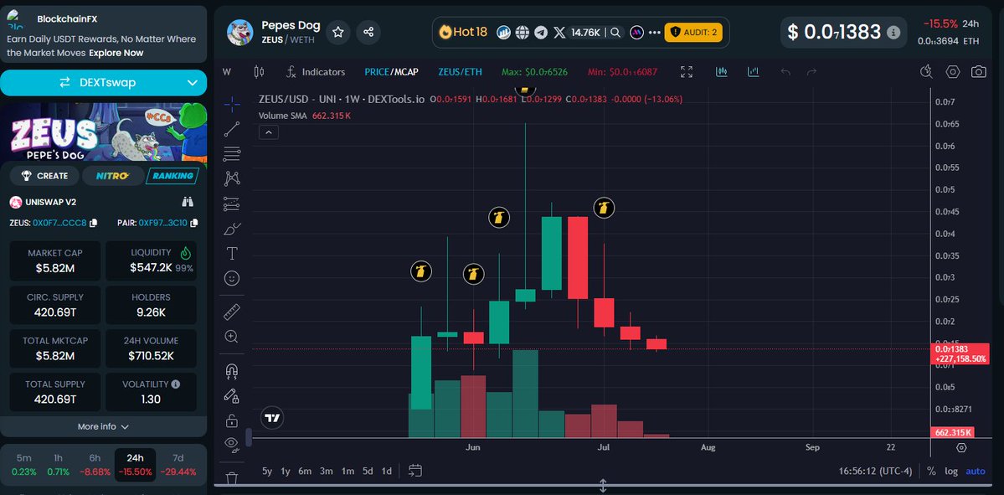
Task: Add Pepes Dog to favorites star
Action: point(338,32)
